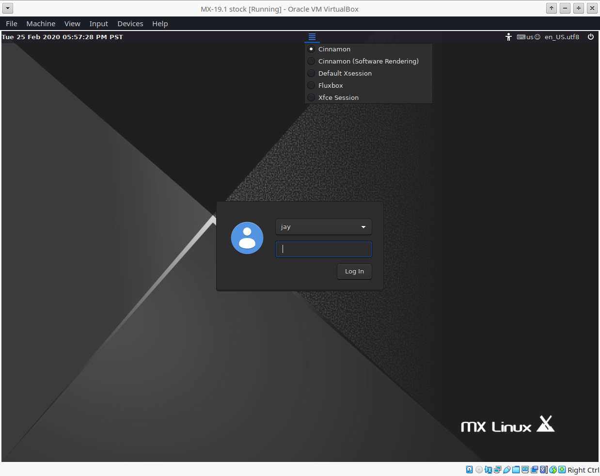Select the Cinnamon session radio button
600x476 pixels.
(x=311, y=49)
